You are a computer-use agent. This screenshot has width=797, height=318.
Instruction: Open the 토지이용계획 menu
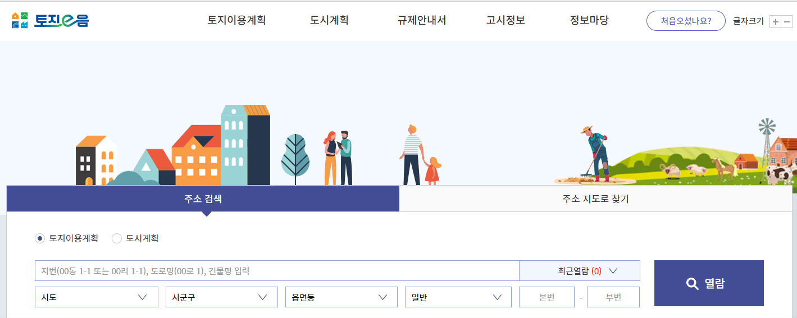point(236,21)
